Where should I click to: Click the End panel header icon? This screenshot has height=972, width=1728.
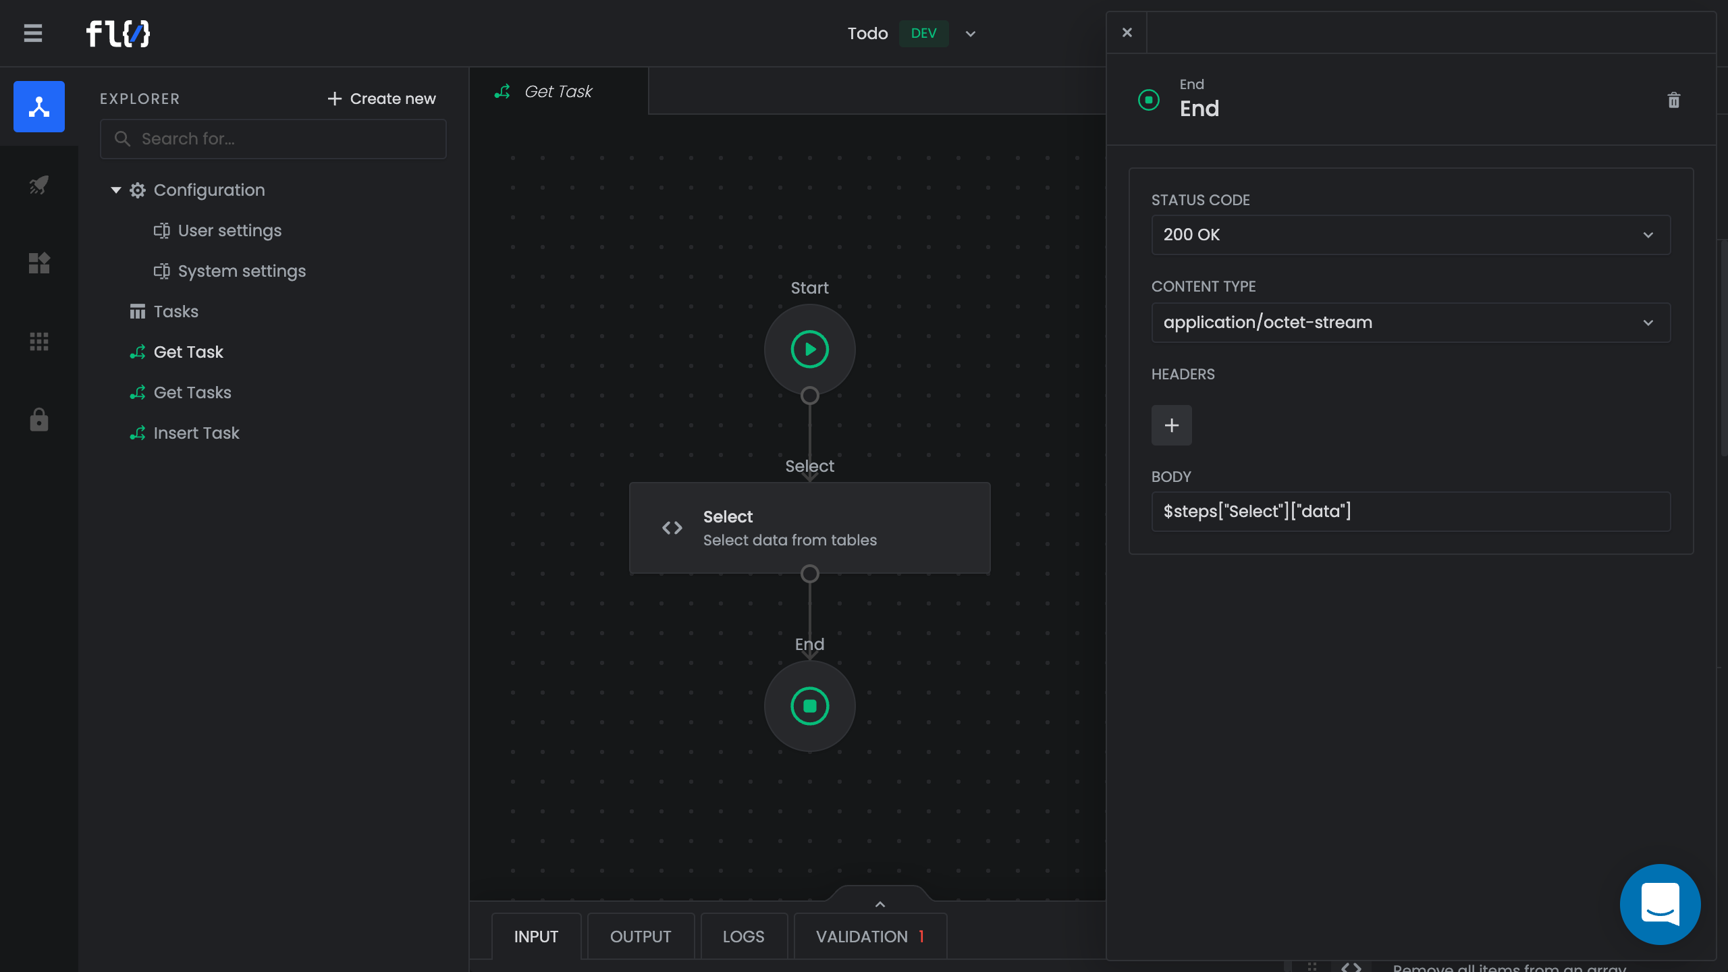(1149, 100)
